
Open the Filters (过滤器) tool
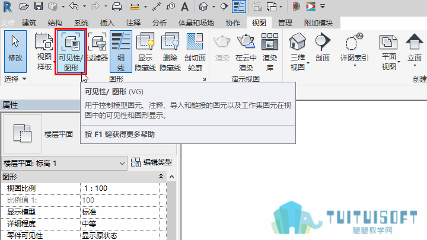tap(97, 47)
